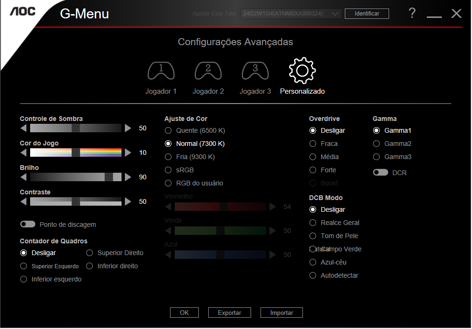Image resolution: width=472 pixels, height=329 pixels.
Task: Increase Contraste with right arrow
Action: [x=128, y=201]
